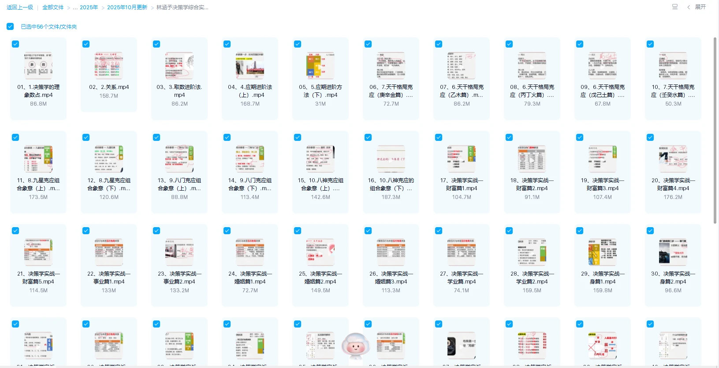
Task: Click the 已选中56个文件/文件夹 label
Action: (49, 27)
